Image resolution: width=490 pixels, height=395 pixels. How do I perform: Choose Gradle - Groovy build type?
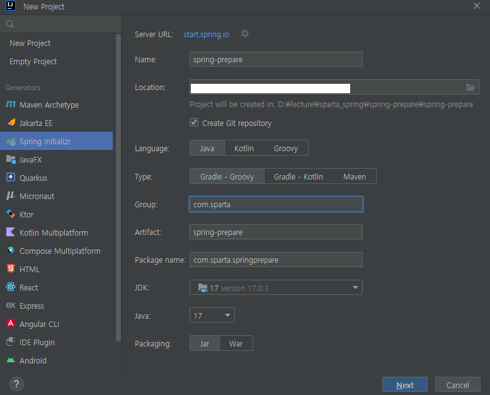pyautogui.click(x=227, y=176)
